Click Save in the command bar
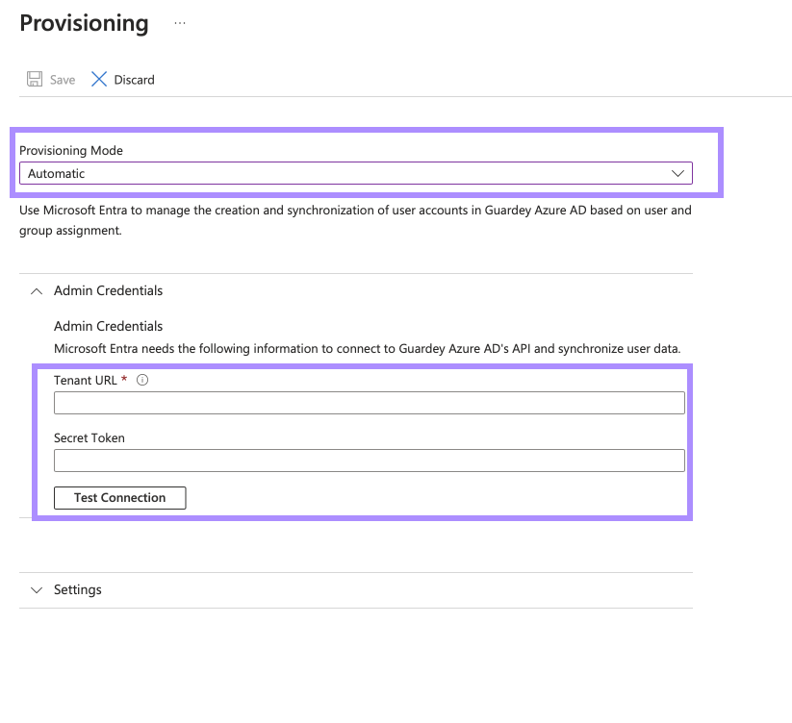The image size is (792, 723). [x=50, y=79]
